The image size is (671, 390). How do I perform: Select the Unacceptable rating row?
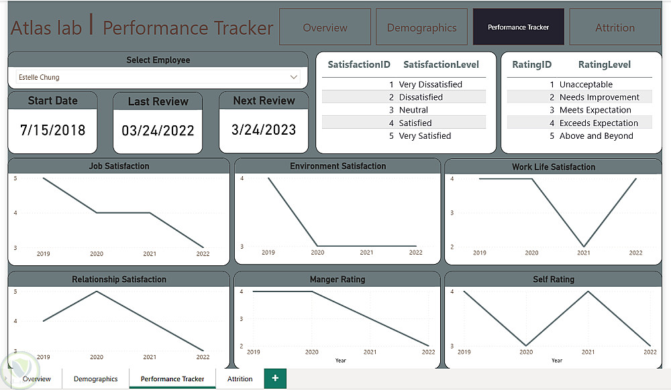(x=580, y=84)
